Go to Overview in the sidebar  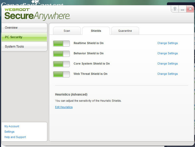pyautogui.click(x=24, y=28)
